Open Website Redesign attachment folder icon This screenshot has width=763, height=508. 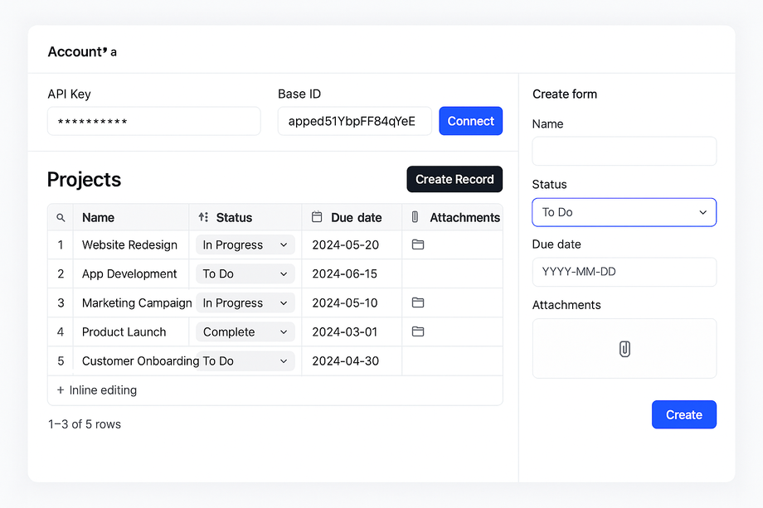(418, 244)
